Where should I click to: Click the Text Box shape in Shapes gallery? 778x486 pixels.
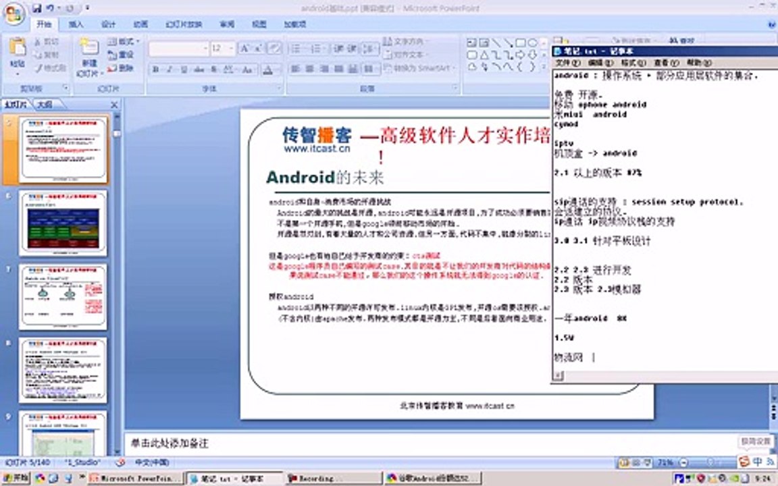coord(472,43)
